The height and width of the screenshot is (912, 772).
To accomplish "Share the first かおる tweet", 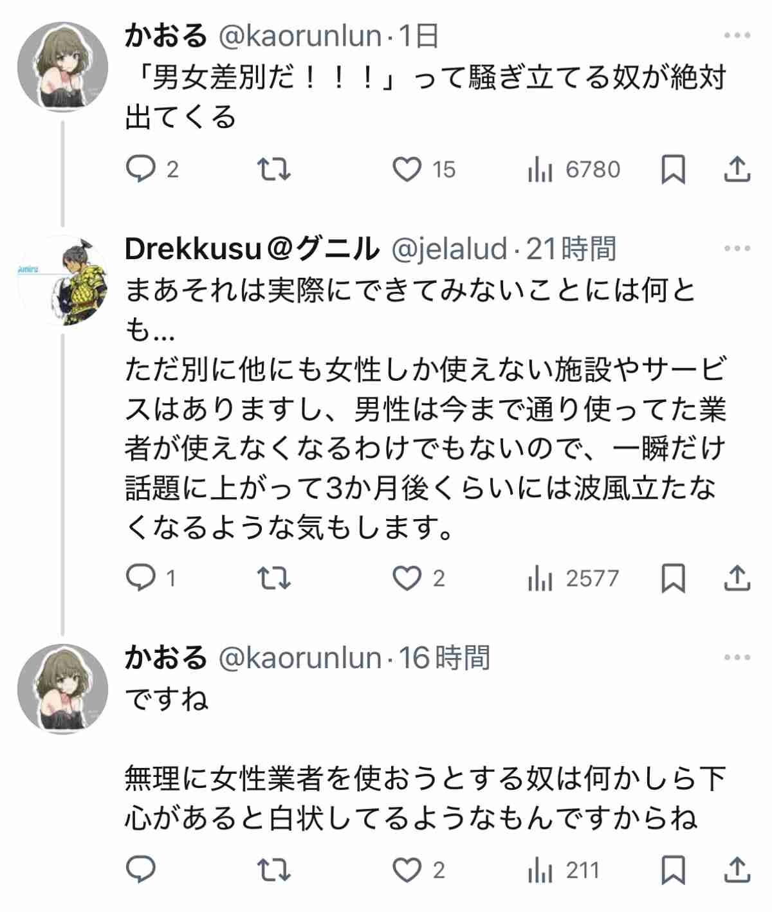I will [737, 169].
